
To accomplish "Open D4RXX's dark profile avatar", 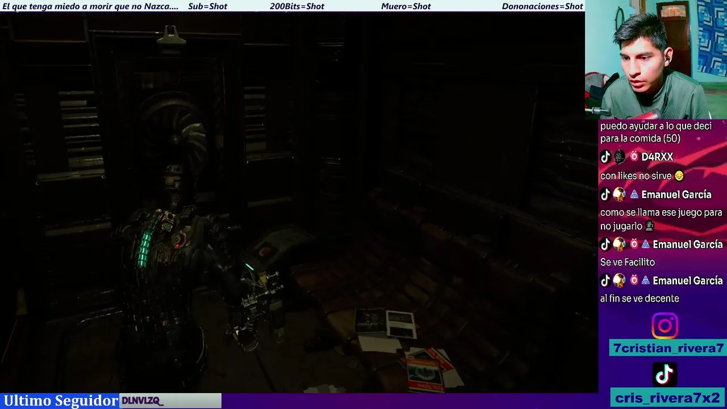I will tap(619, 157).
